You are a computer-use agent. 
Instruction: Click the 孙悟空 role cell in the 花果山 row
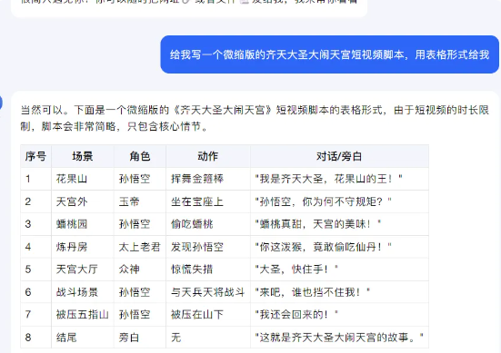[x=140, y=179]
